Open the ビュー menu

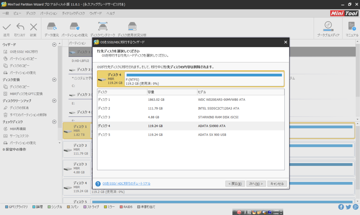click(17, 14)
